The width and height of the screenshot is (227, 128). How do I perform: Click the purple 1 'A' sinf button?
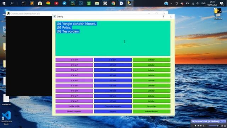tap(74, 60)
